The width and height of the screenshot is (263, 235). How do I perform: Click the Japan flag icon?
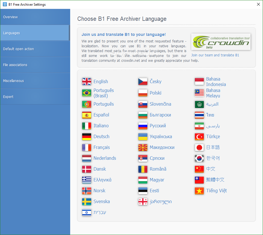point(199,148)
